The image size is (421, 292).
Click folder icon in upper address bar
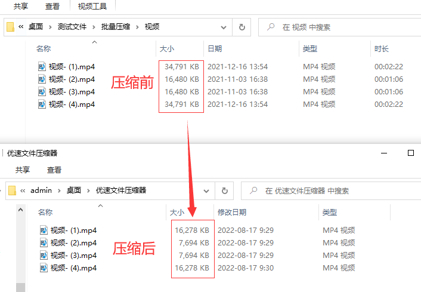point(10,27)
